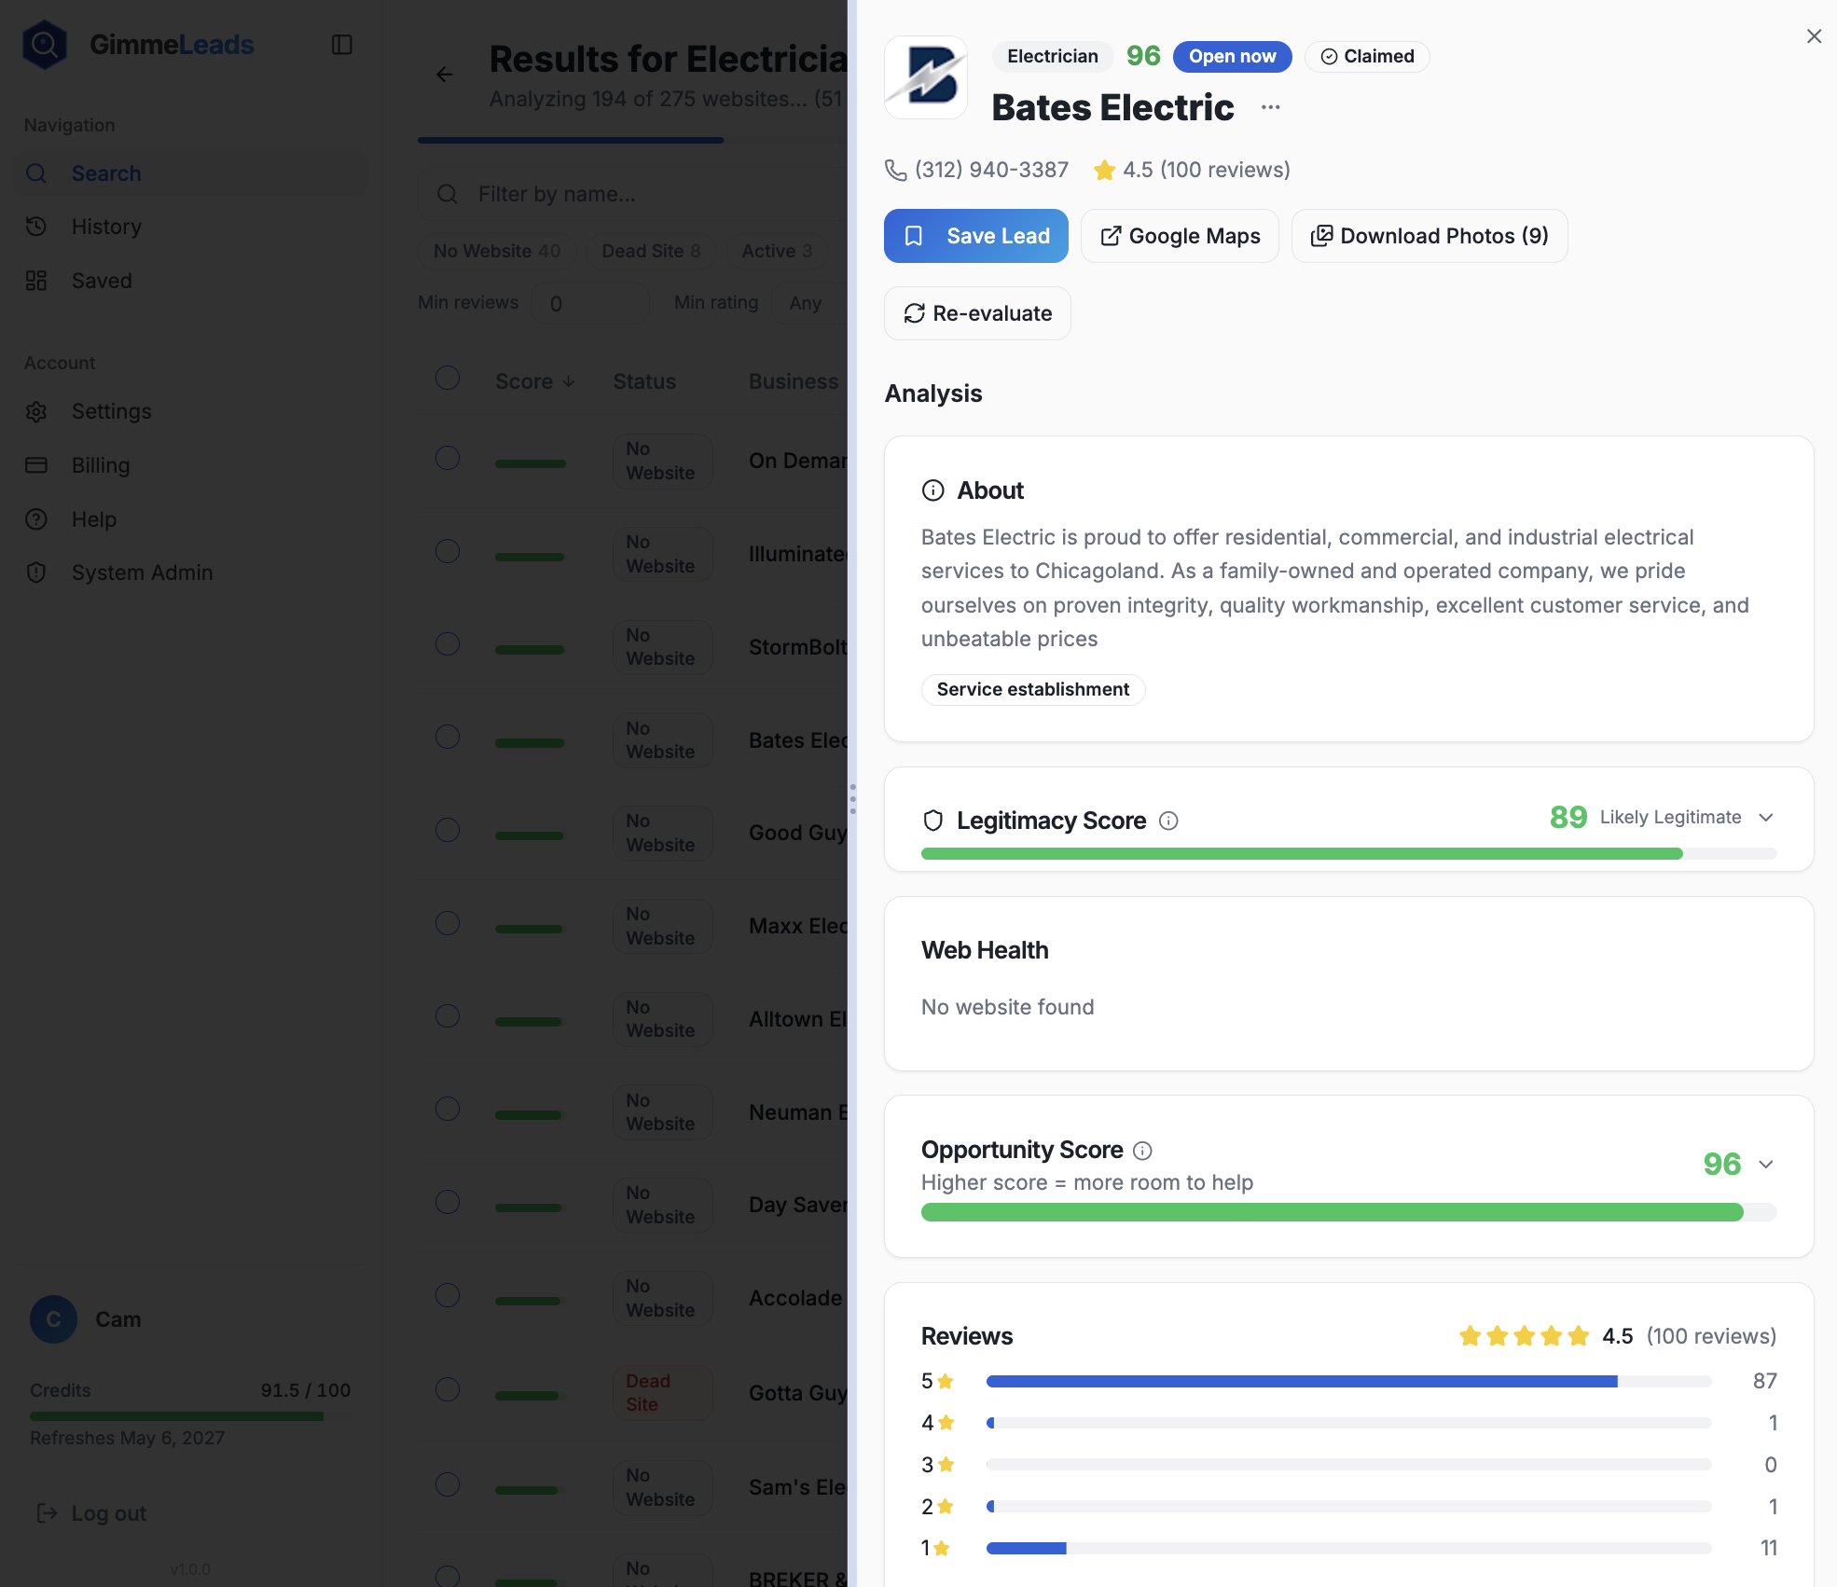Go to Settings

coord(191,411)
